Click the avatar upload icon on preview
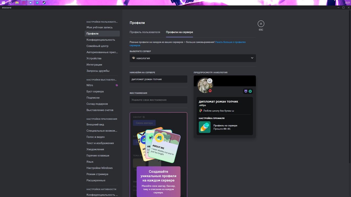The width and height of the screenshot is (351, 197). [x=210, y=81]
